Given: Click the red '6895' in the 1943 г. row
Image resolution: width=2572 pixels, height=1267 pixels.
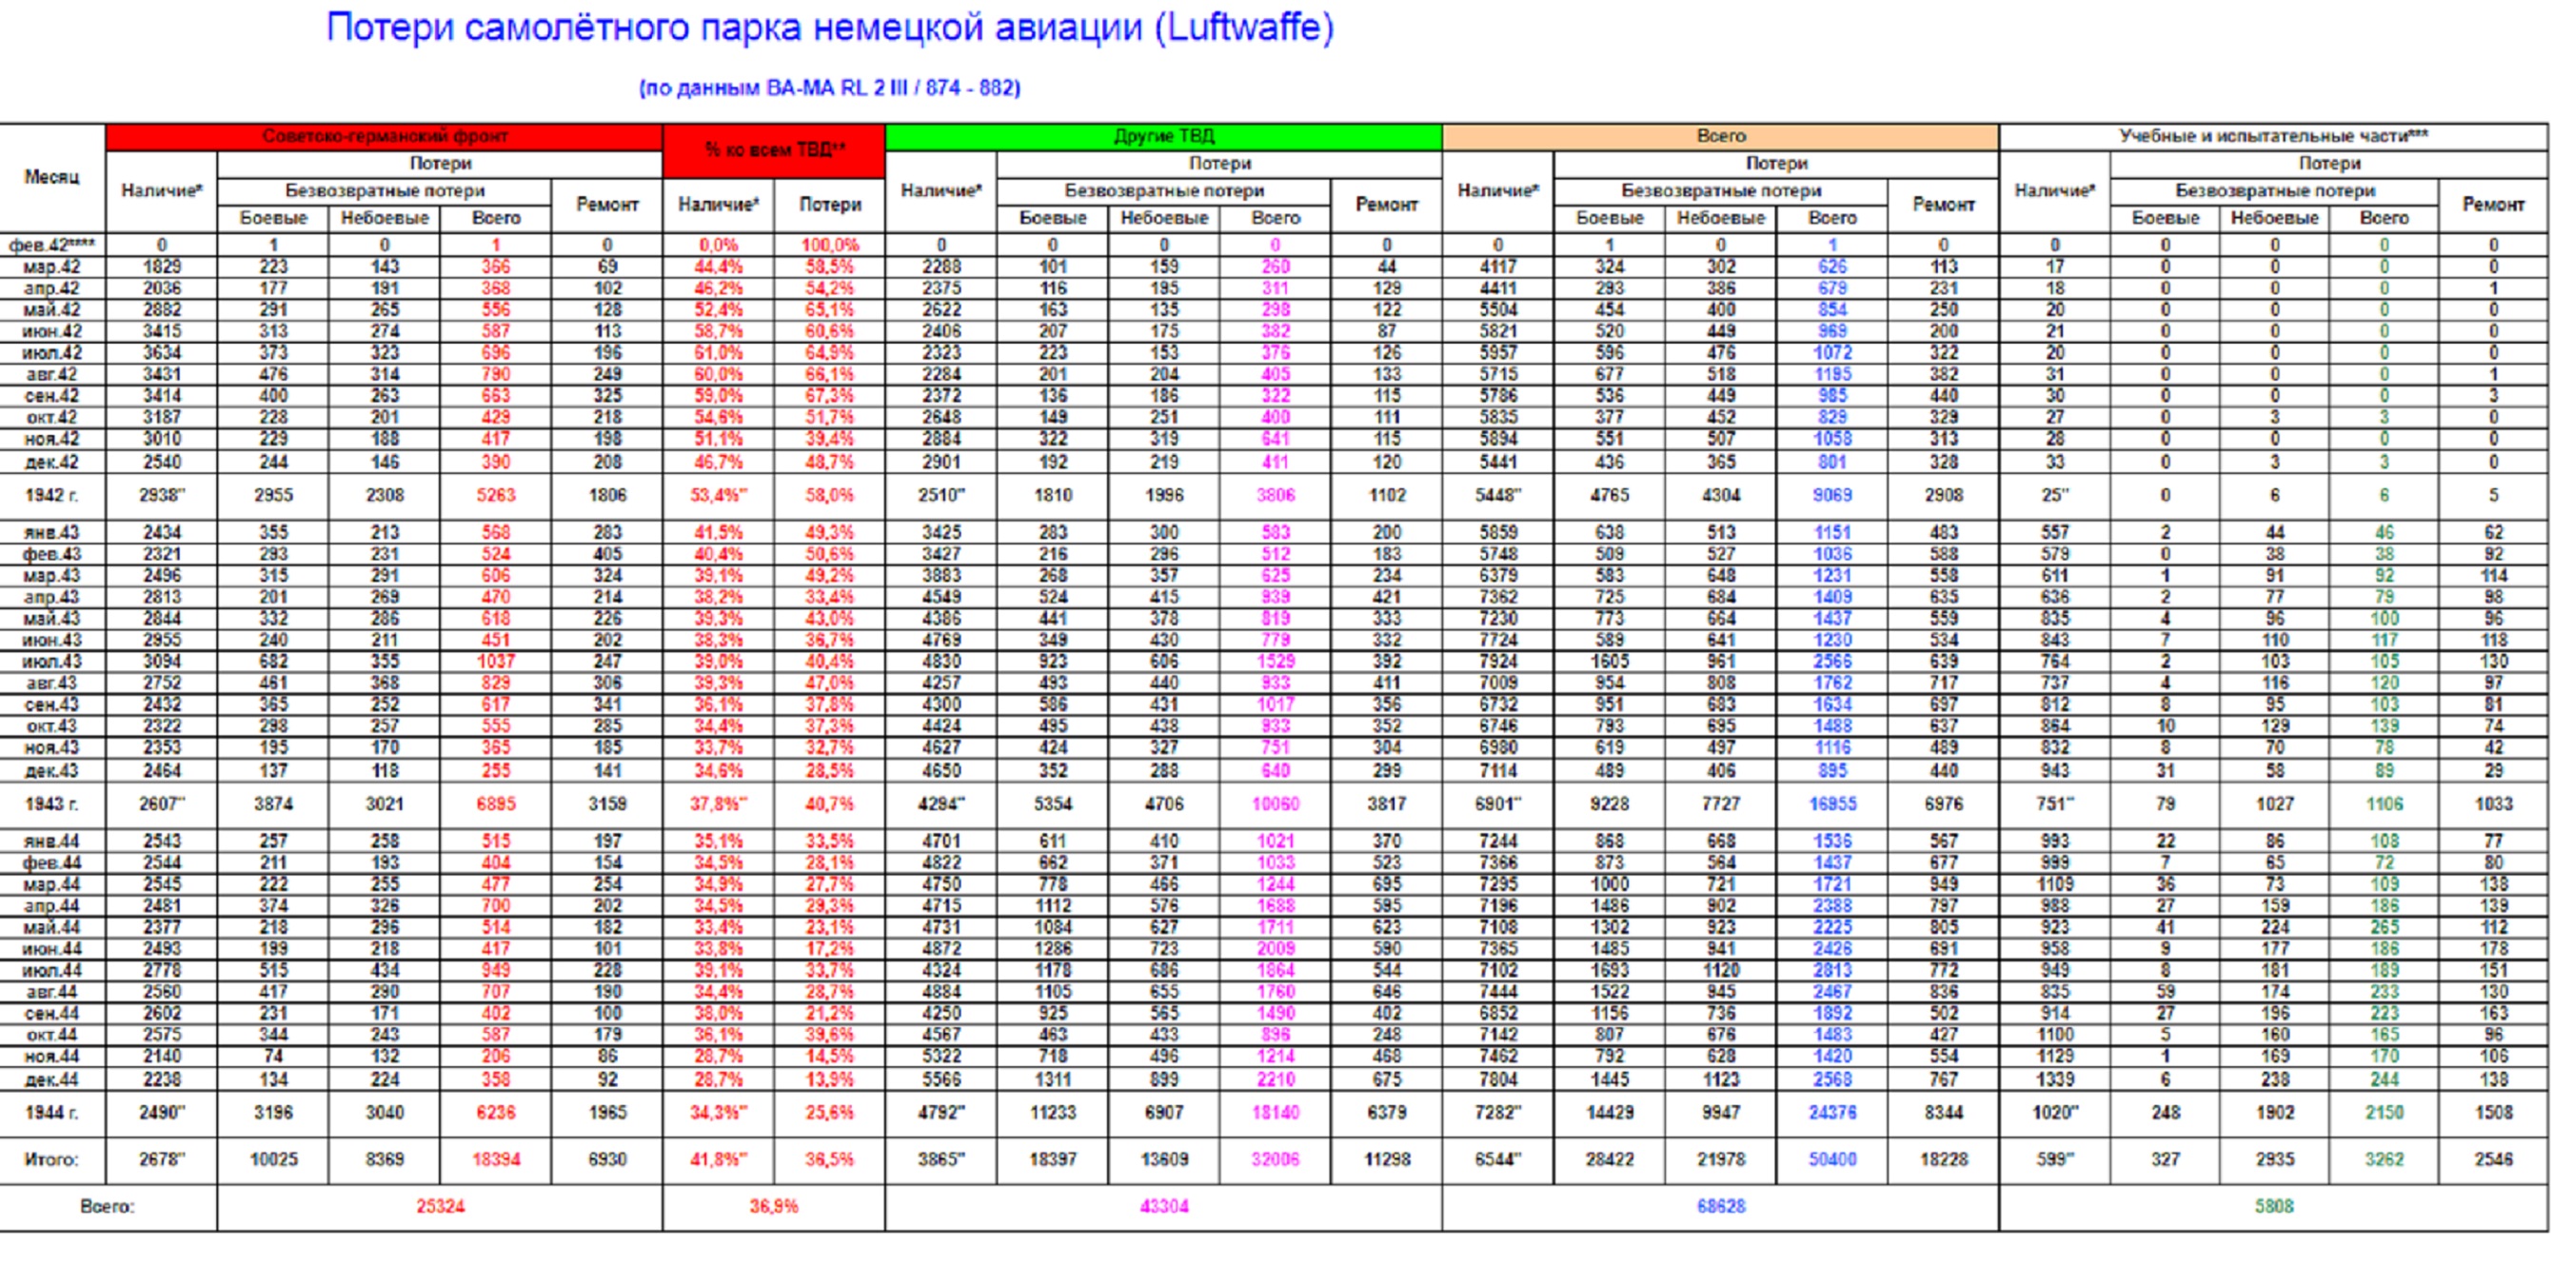Looking at the screenshot, I should (x=495, y=803).
